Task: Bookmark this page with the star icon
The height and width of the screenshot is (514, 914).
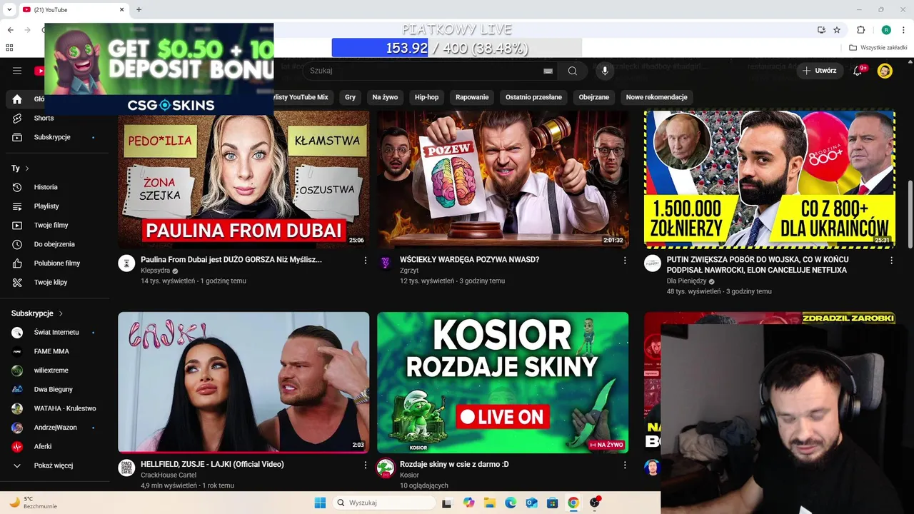Action: click(x=837, y=30)
